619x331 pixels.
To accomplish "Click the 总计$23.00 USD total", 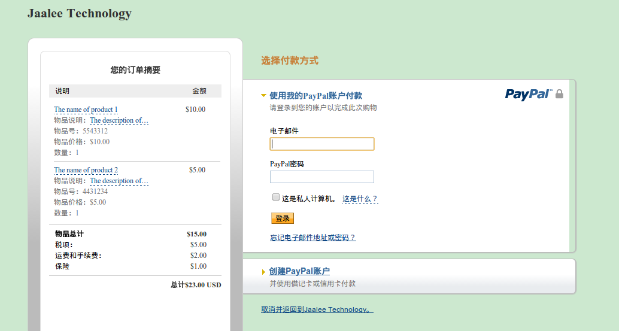I will pos(196,285).
